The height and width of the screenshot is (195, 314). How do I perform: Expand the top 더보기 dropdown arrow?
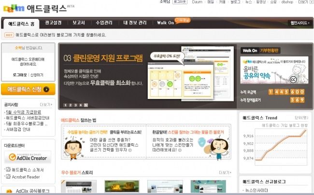[x=312, y=2]
